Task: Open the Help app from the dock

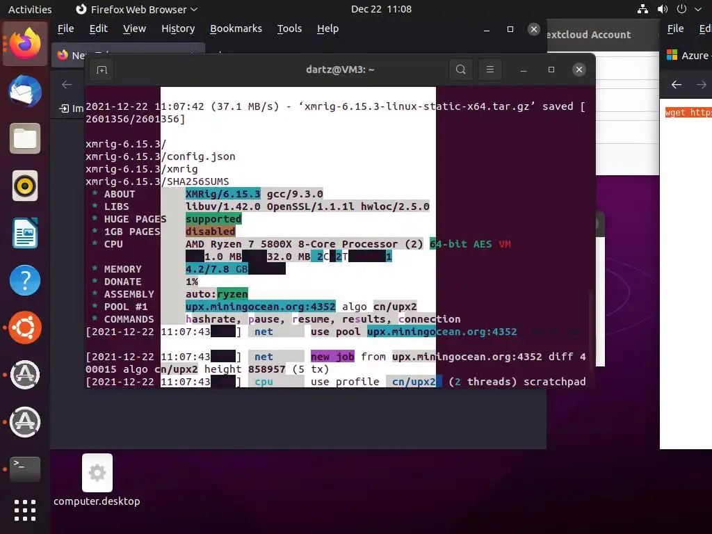Action: [x=25, y=280]
